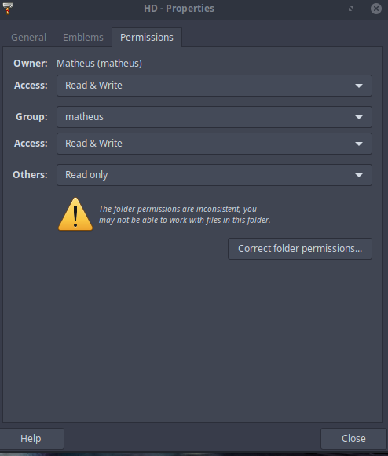Switch to the General tab

click(x=28, y=38)
